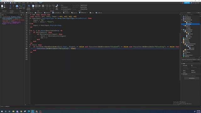Collapse the for-loop fold on line 30
This screenshot has width=201, height=113.
click(30, 31)
